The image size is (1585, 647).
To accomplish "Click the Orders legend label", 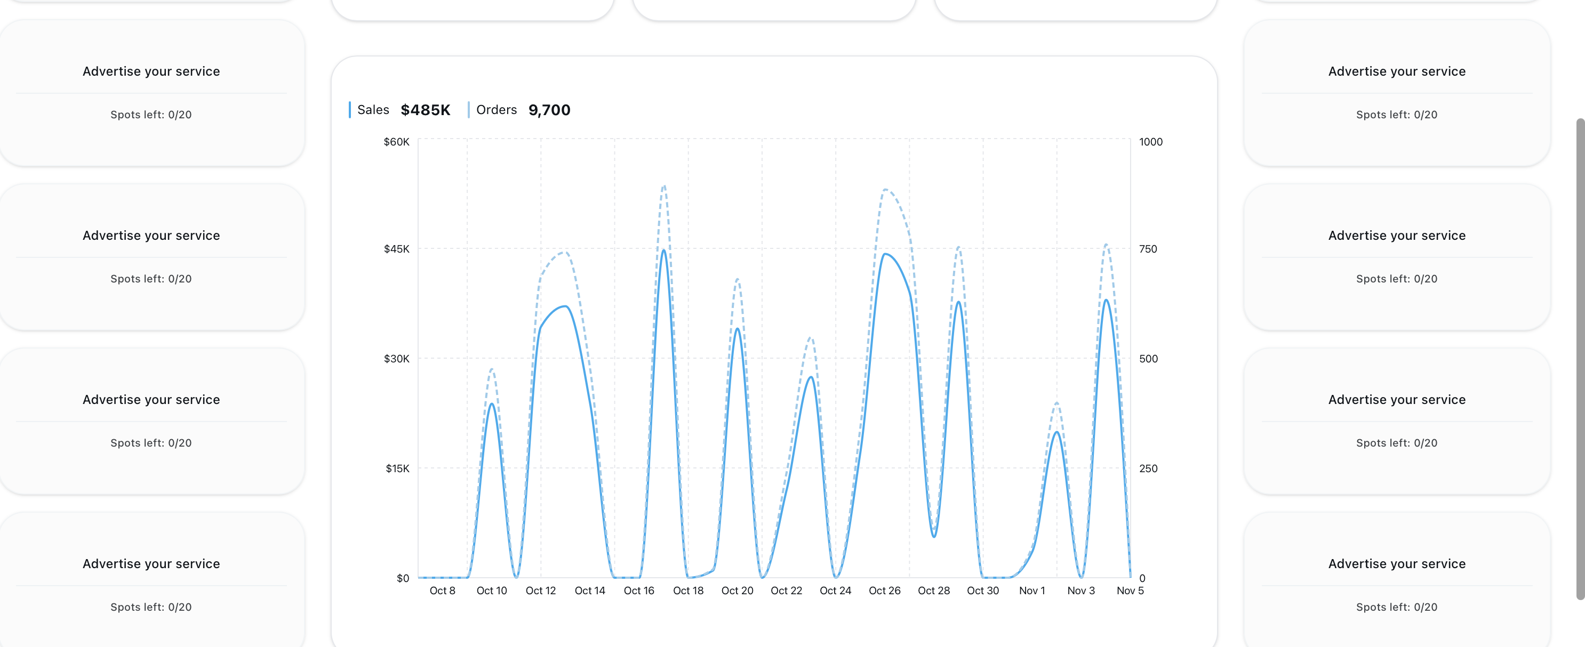I will (x=496, y=109).
